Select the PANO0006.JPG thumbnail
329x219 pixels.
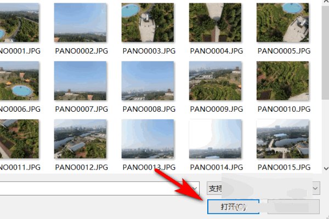click(19, 80)
